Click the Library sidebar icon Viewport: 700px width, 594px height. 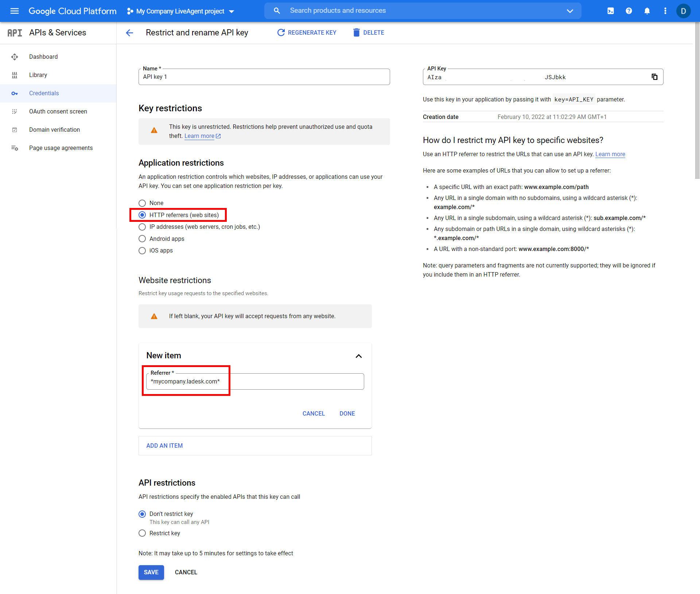point(15,75)
